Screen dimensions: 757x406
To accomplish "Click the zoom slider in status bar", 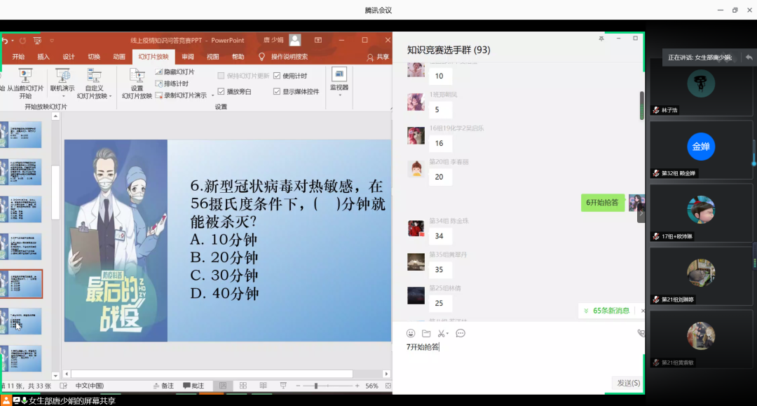I will tap(316, 386).
